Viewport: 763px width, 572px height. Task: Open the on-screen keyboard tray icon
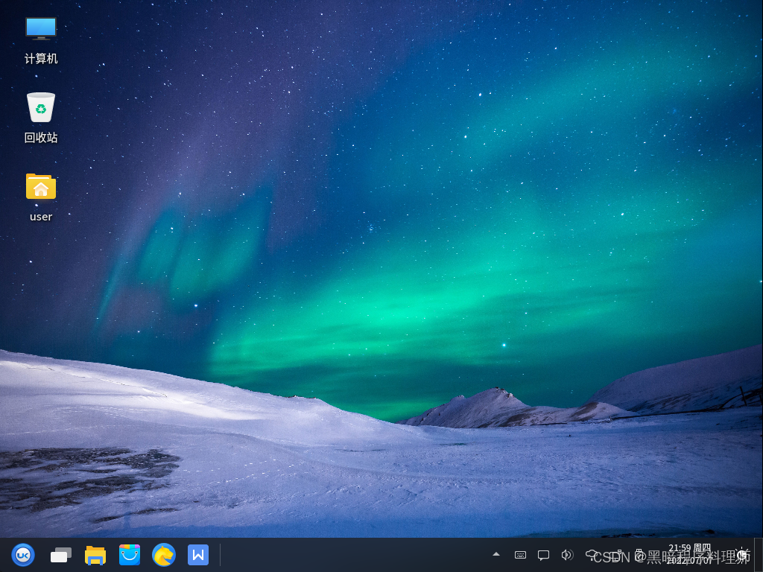tap(520, 555)
